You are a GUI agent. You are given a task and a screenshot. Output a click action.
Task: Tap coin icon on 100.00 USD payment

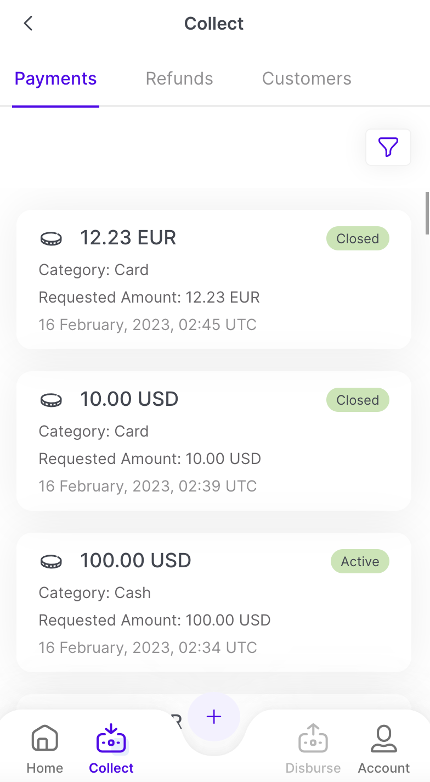[x=52, y=561]
